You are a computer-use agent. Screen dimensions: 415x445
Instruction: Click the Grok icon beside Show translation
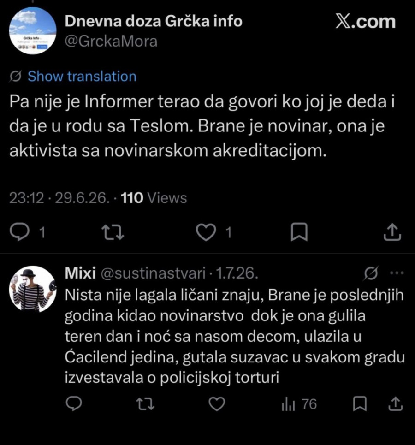16,77
